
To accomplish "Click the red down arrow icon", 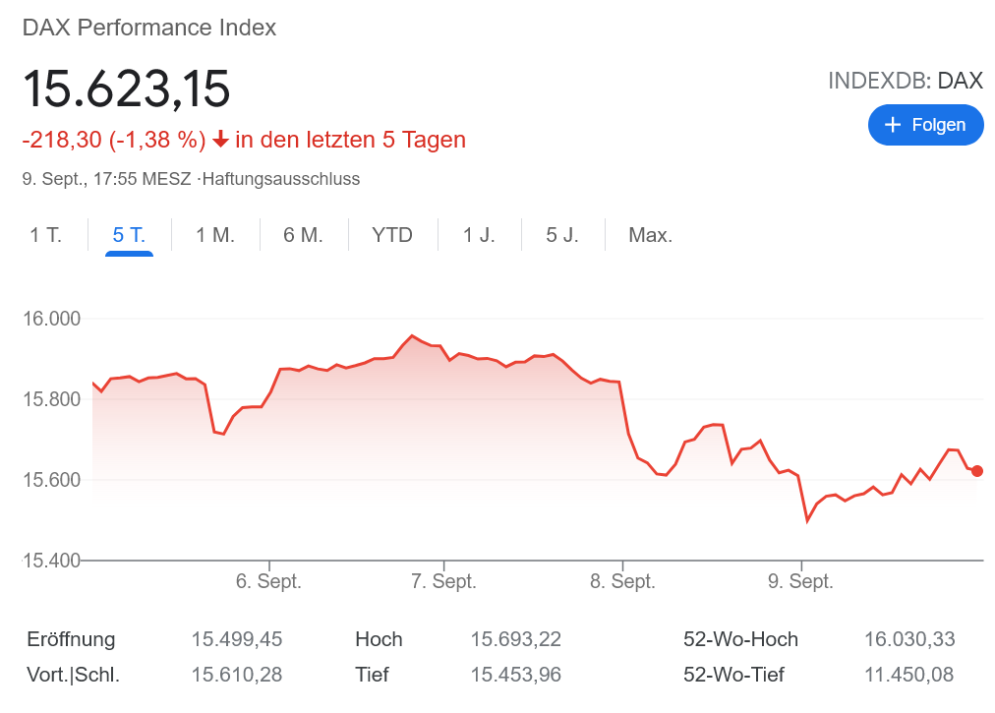I will (220, 141).
